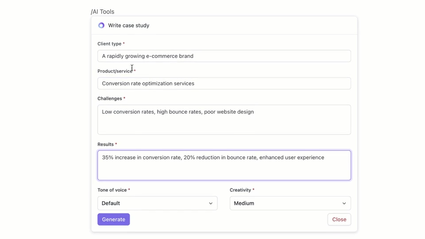Click inside the Challenges text area

[224, 120]
